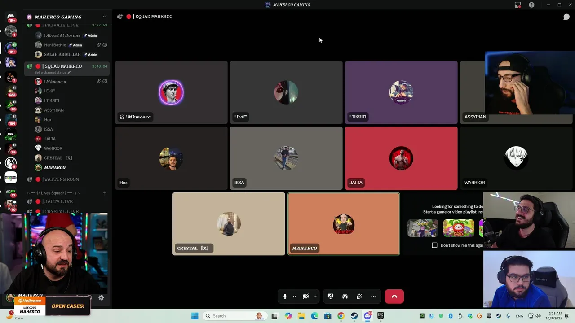
Task: Open user settings gear icon
Action: 101,297
